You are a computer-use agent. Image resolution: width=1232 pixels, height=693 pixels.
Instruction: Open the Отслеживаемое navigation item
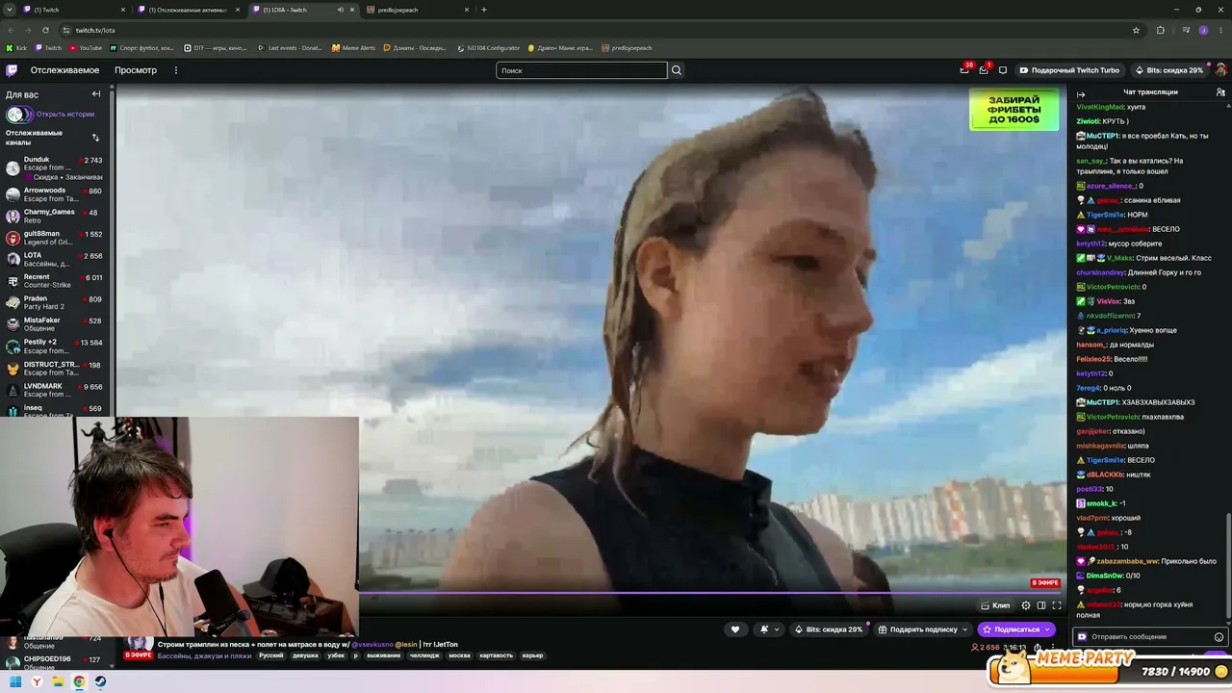64,70
